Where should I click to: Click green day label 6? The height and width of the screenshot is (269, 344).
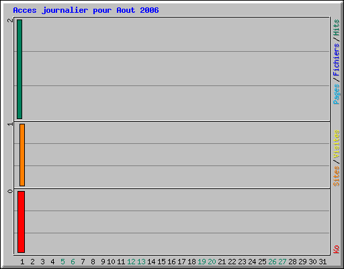click(x=73, y=262)
